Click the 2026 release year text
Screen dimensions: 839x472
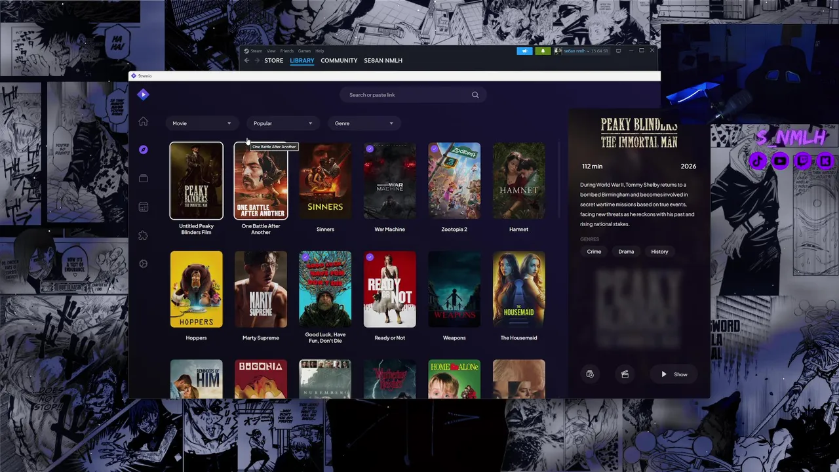[688, 167]
